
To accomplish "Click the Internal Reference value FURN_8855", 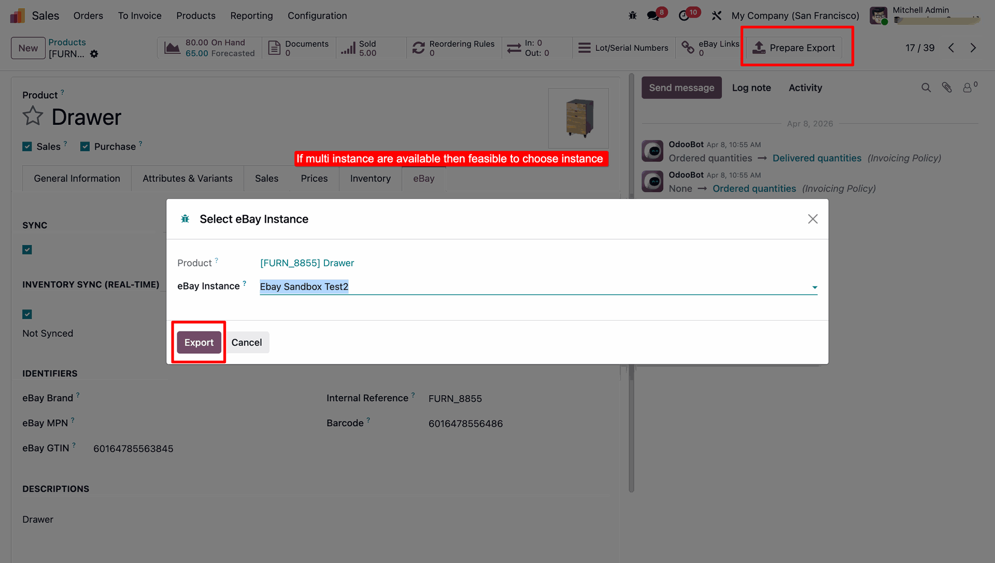I will click(x=455, y=398).
